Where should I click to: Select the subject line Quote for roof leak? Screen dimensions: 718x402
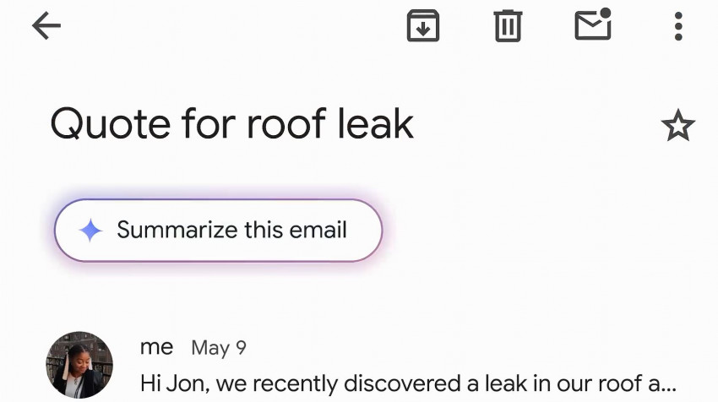coord(231,124)
